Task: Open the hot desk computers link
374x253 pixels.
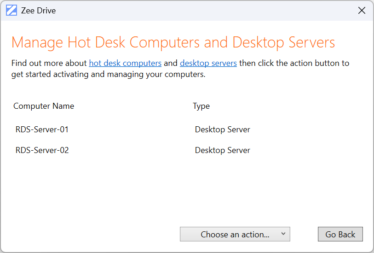Action: (125, 63)
